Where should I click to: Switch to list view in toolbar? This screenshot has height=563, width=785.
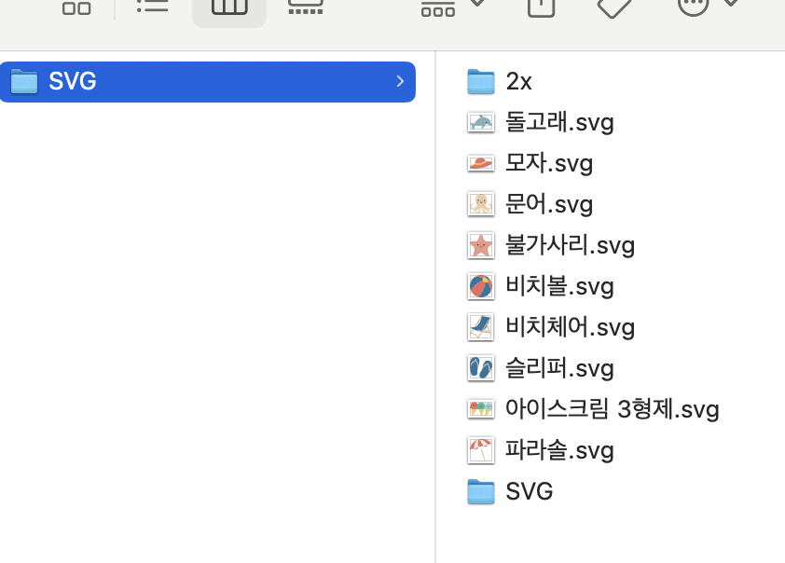[153, 6]
